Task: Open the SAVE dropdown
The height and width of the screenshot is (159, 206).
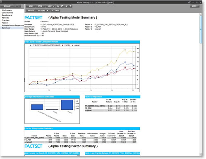Action: pos(51,6)
